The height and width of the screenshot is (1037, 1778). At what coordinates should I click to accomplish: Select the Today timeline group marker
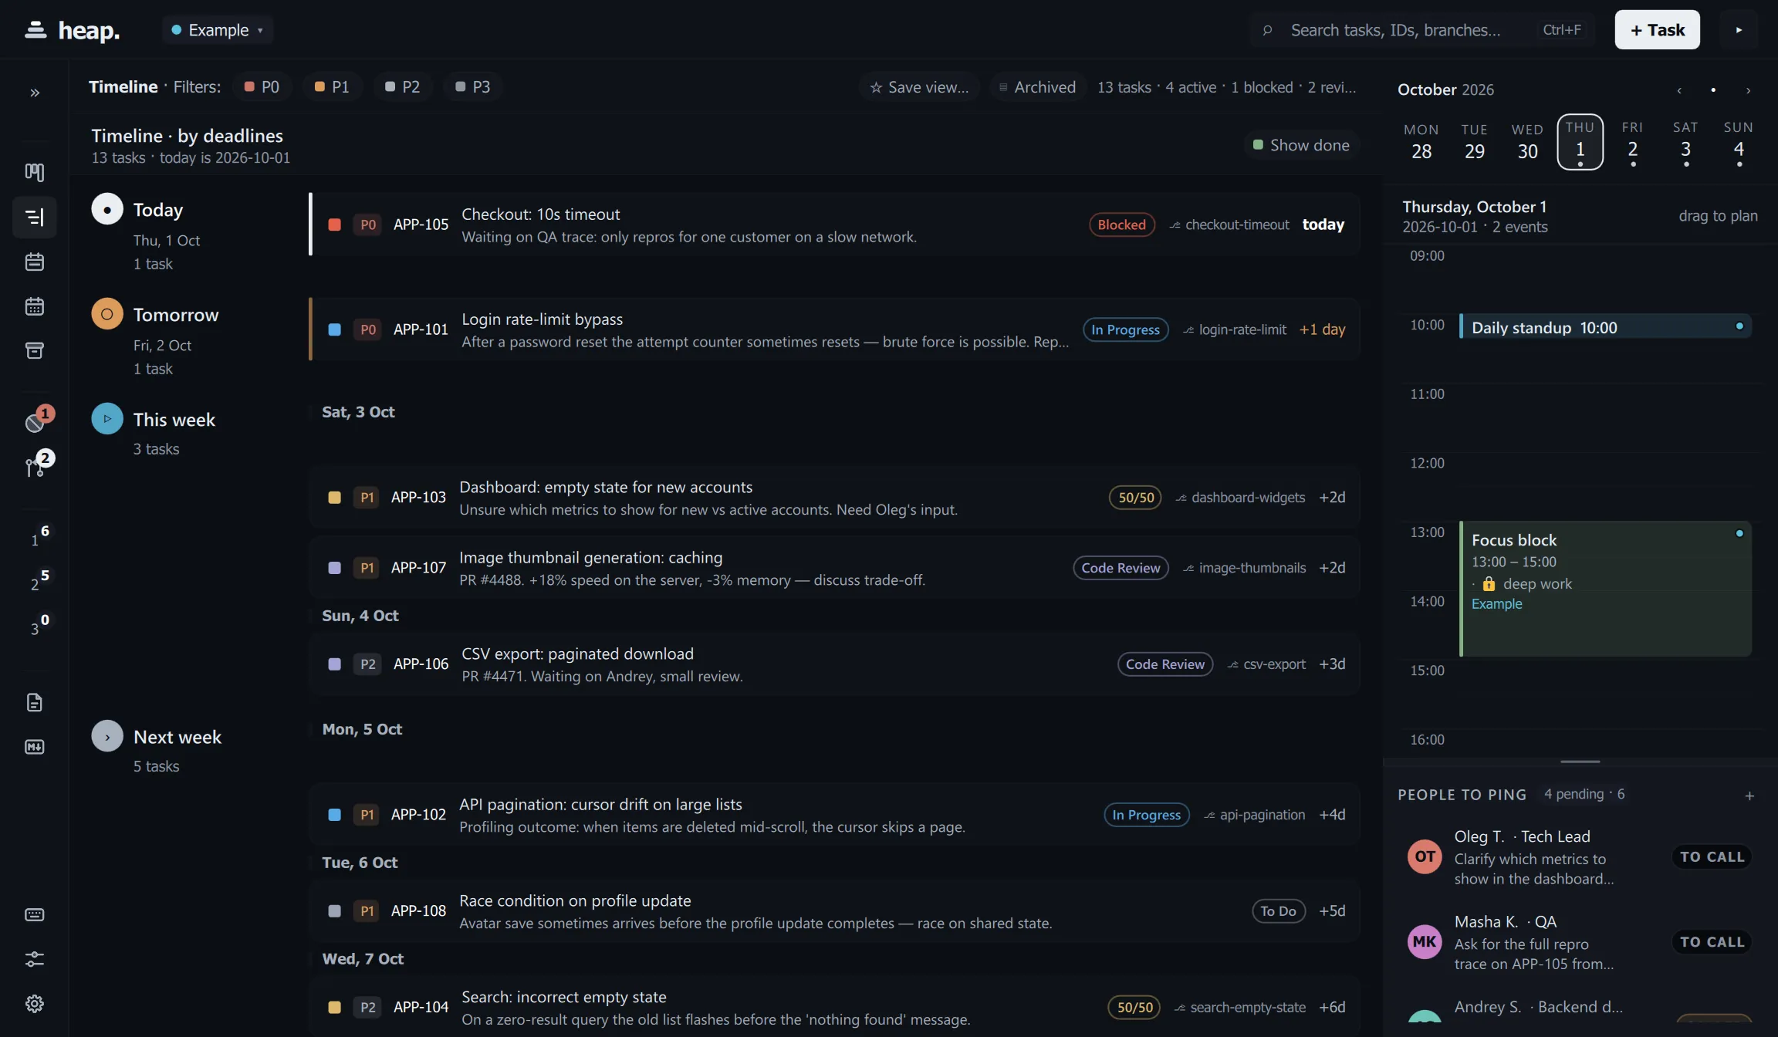pyautogui.click(x=107, y=209)
